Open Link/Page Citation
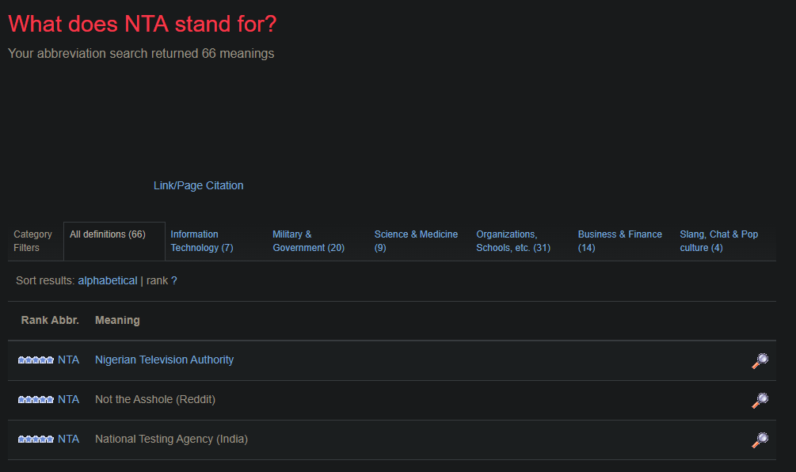 click(x=199, y=186)
